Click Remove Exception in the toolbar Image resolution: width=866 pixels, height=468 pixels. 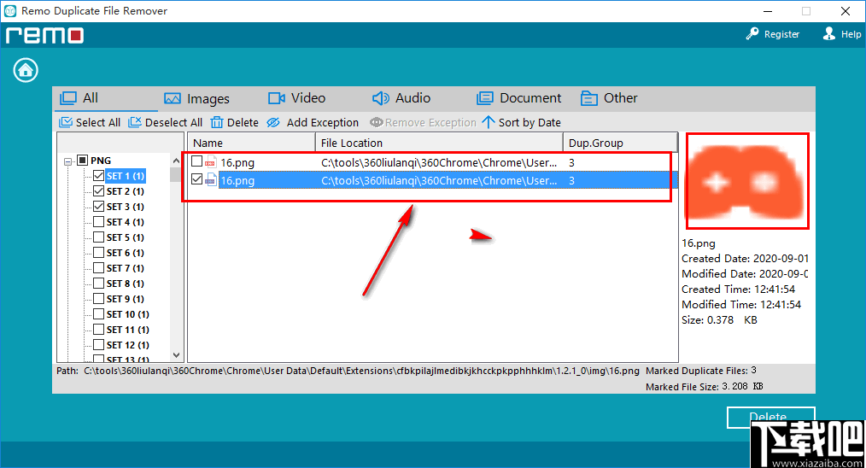coord(423,123)
